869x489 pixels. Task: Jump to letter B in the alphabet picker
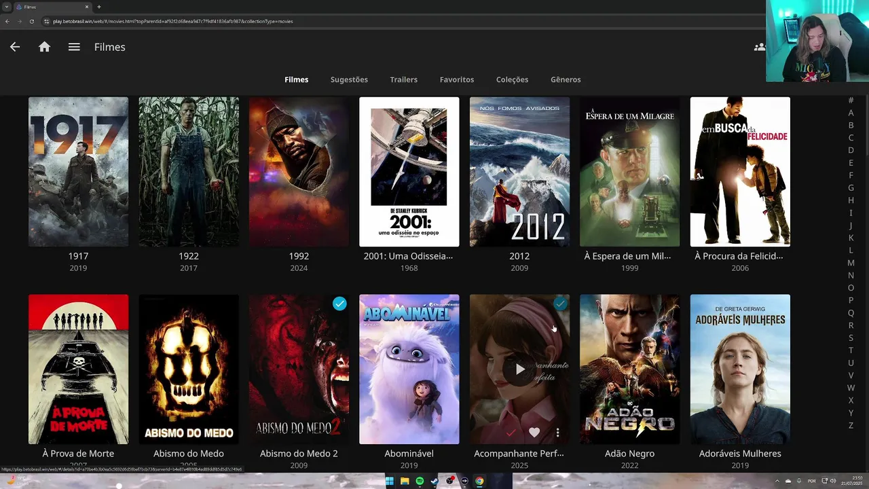(x=851, y=125)
